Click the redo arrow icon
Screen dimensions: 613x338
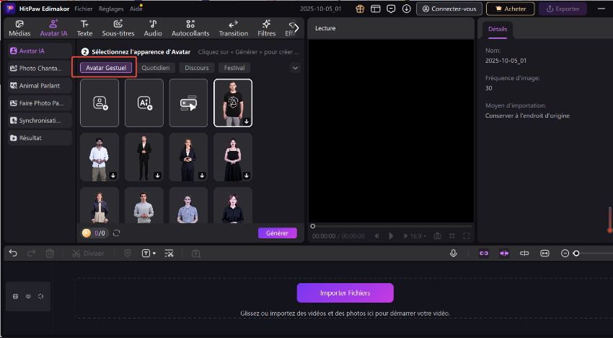(31, 253)
